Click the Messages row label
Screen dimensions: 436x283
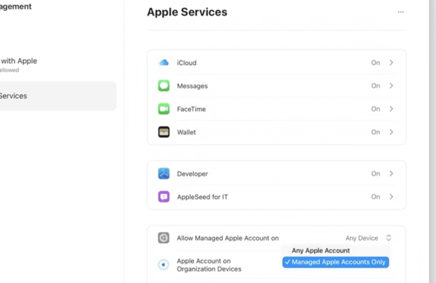coord(192,86)
